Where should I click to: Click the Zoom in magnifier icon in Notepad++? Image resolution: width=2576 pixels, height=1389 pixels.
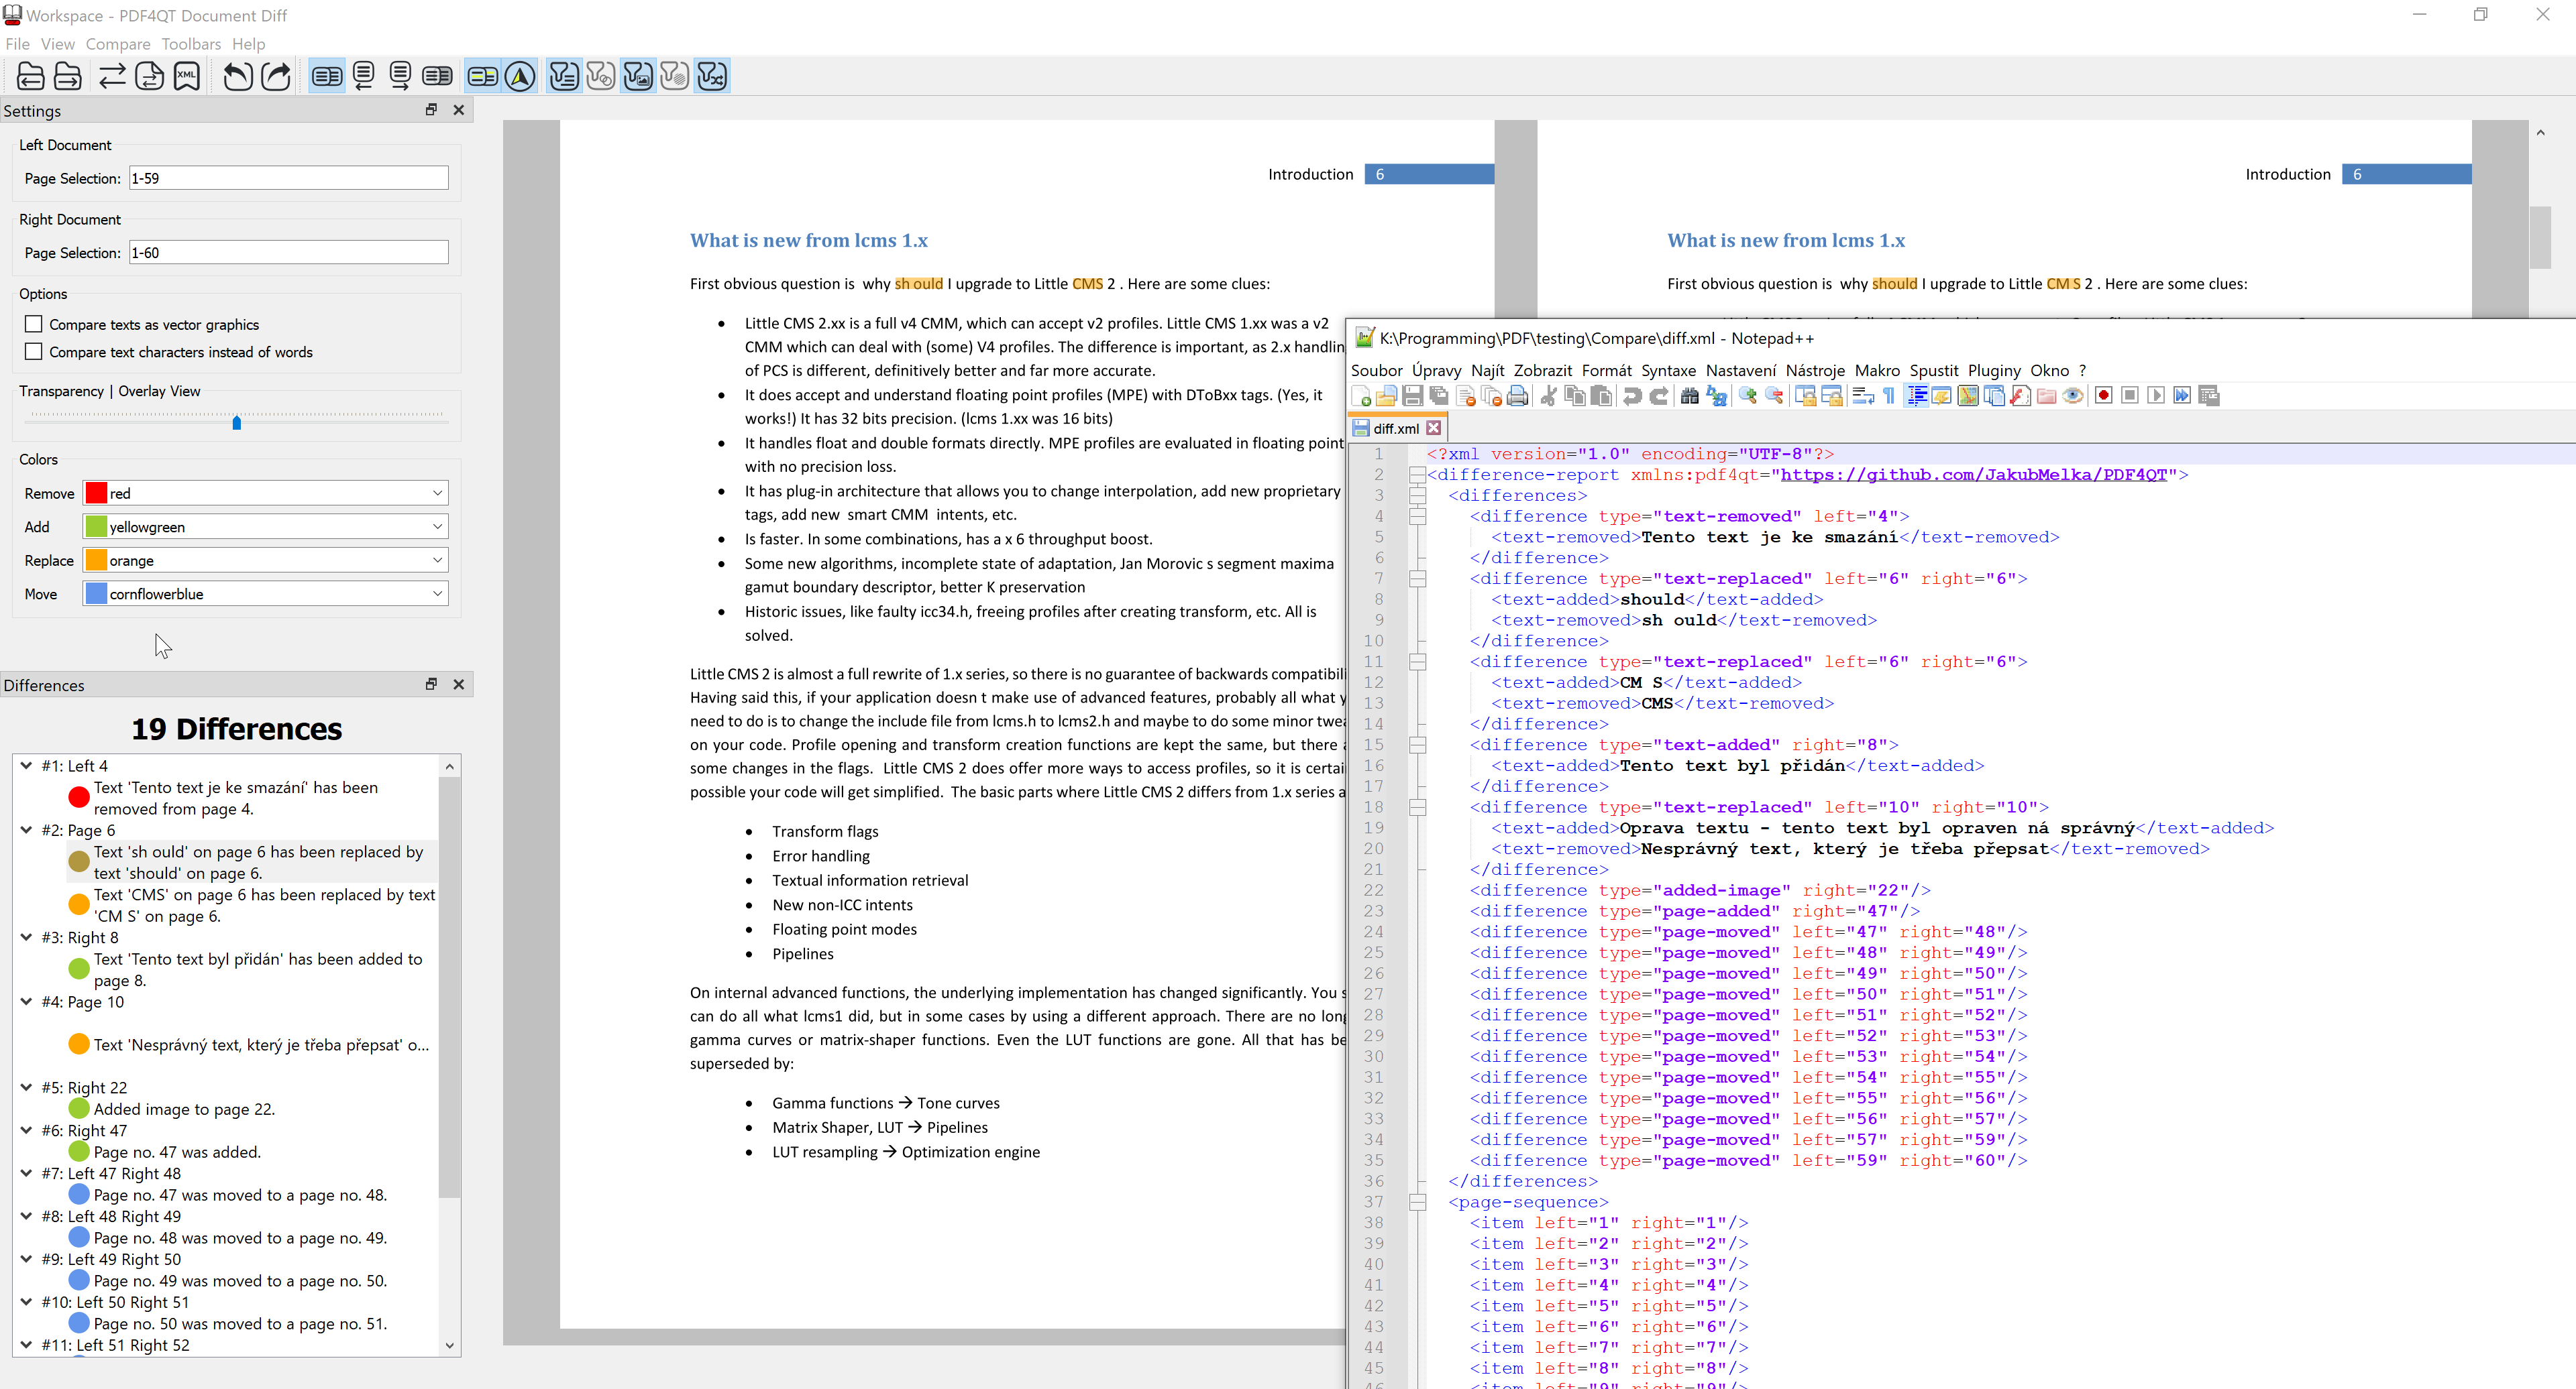1748,397
